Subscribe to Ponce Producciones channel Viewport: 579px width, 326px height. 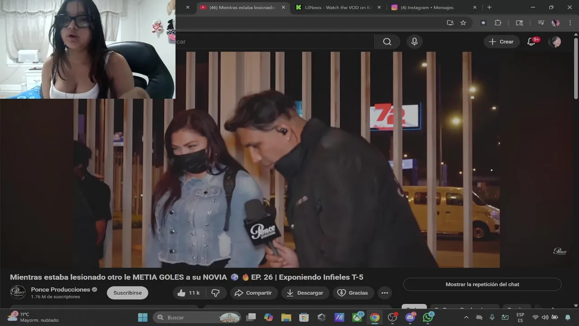pyautogui.click(x=128, y=293)
